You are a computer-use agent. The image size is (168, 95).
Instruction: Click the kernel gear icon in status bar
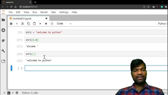point(17,93)
